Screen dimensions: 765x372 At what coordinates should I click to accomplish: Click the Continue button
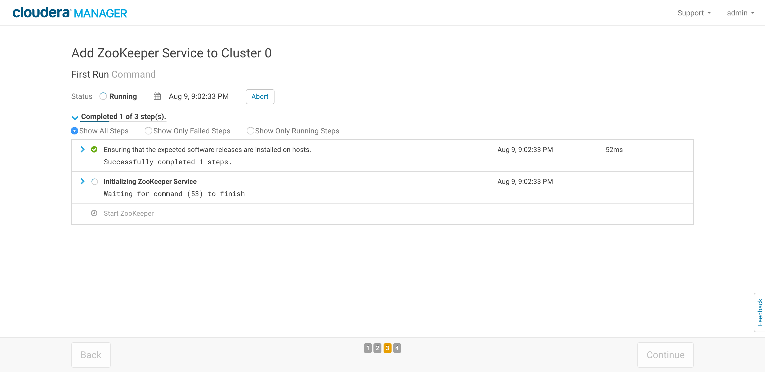[x=665, y=355]
